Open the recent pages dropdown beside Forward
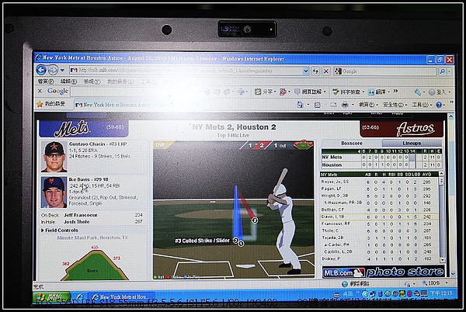Screen dimensions: 466x312 pos(62,71)
